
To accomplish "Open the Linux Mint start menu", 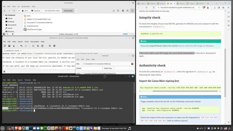I will [3, 128].
